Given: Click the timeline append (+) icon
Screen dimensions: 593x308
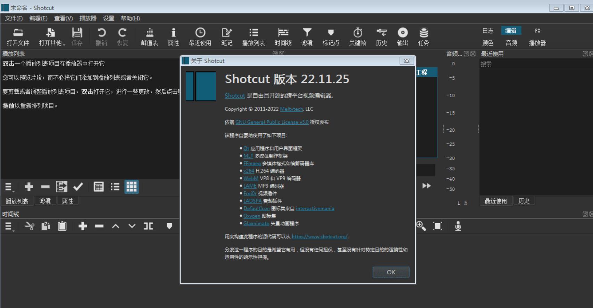Looking at the screenshot, I should click(83, 226).
